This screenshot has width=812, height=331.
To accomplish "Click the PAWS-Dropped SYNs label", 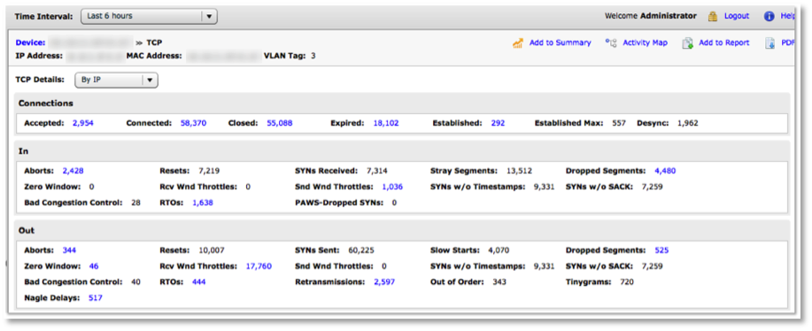I will click(339, 203).
